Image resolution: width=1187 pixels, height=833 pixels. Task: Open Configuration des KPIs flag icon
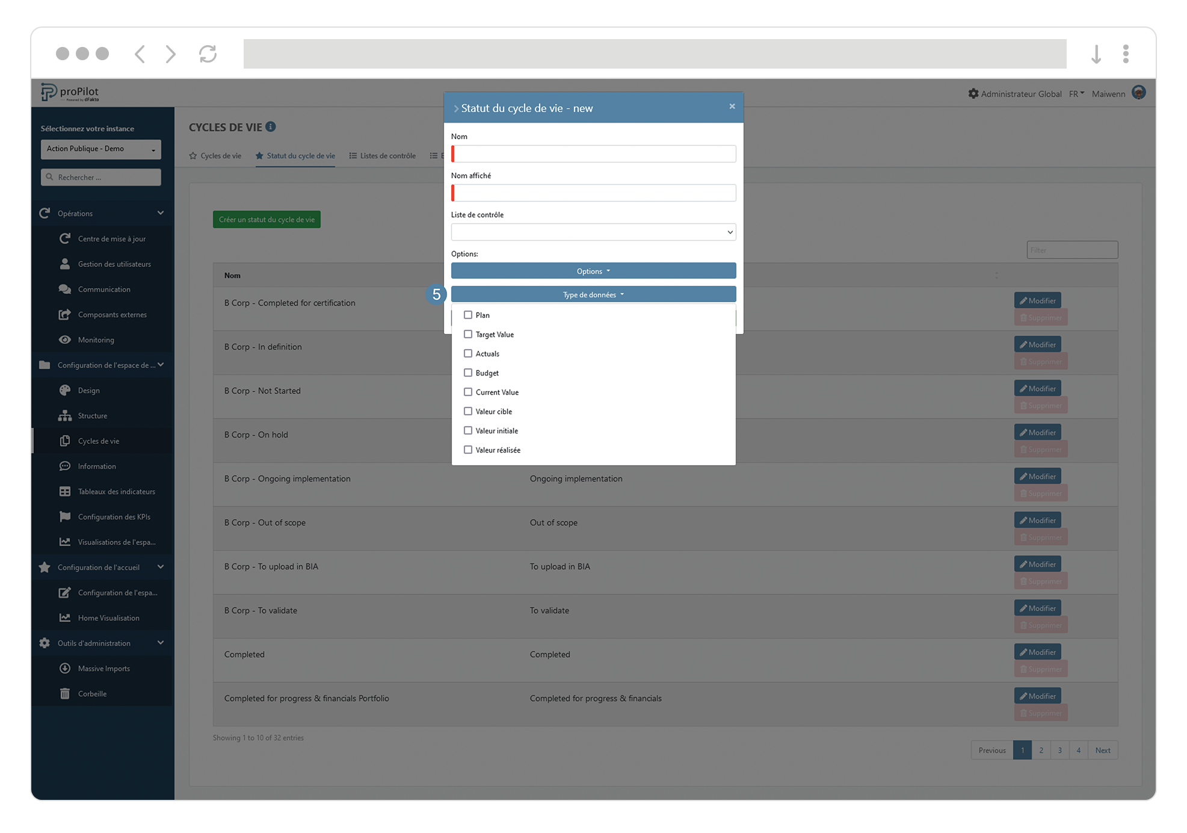coord(65,516)
